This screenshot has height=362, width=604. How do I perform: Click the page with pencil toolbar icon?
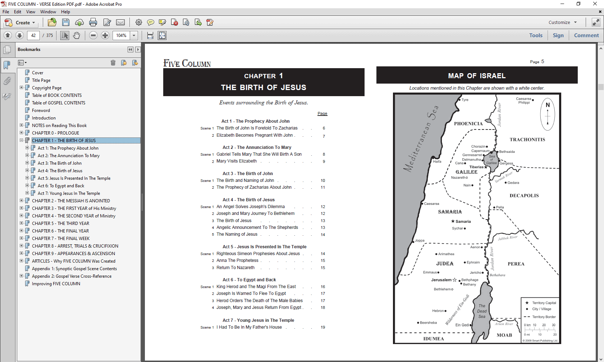point(210,22)
